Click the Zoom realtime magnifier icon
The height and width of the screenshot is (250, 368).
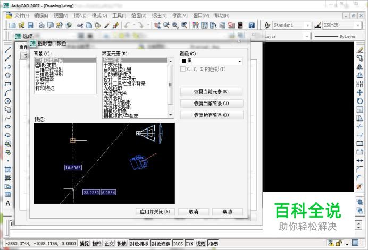[166, 25]
